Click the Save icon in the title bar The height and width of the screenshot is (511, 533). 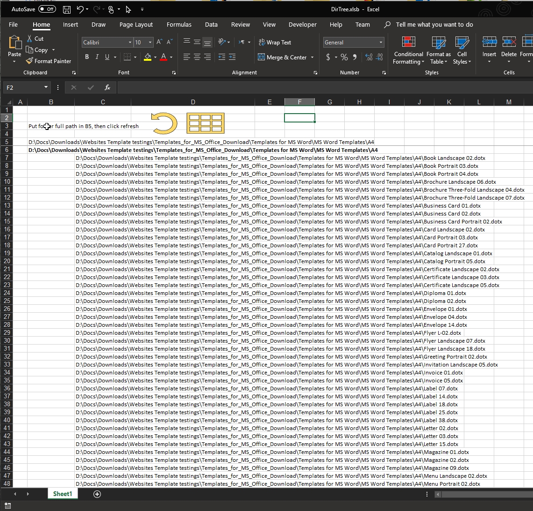coord(67,9)
